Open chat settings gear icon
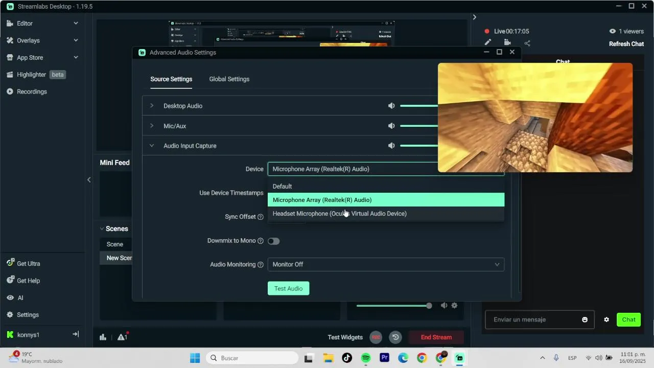The height and width of the screenshot is (368, 654). tap(606, 319)
